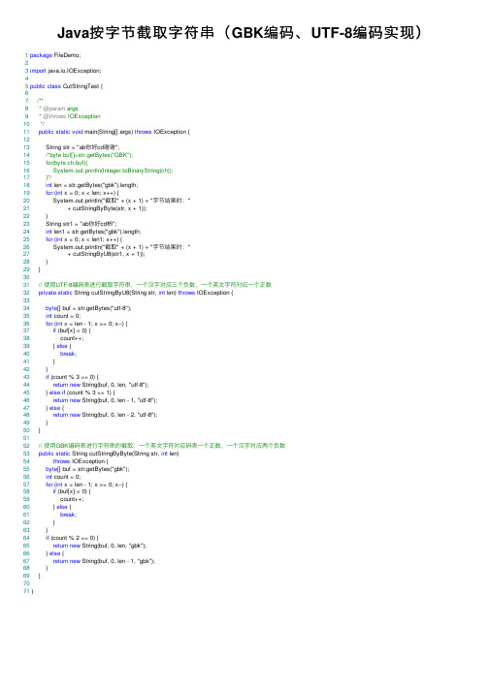The width and height of the screenshot is (489, 691).
Task: Click the return statement using 'len - 2'
Action: (x=105, y=415)
